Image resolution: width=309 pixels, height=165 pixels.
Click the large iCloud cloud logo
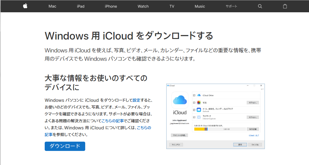tap(180, 100)
